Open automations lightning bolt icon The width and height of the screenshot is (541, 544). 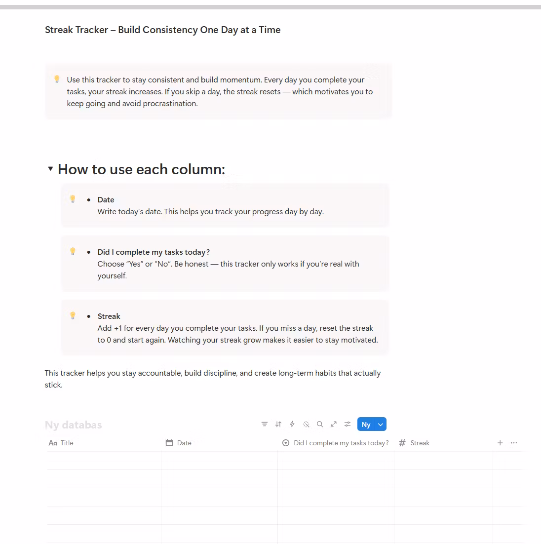292,424
